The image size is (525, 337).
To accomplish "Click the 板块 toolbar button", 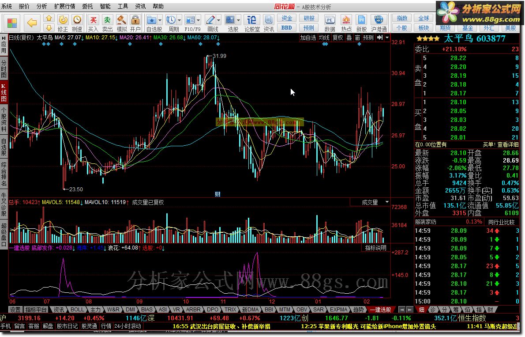I will point(424,28).
